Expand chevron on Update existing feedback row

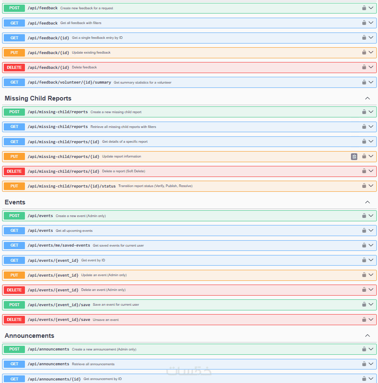(x=371, y=52)
